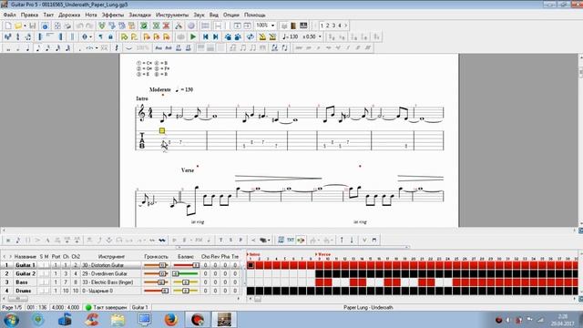Screen dimensions: 583x328
Task: Open the tuplet dropdown arrow in the note toolbar
Action: click(97, 48)
